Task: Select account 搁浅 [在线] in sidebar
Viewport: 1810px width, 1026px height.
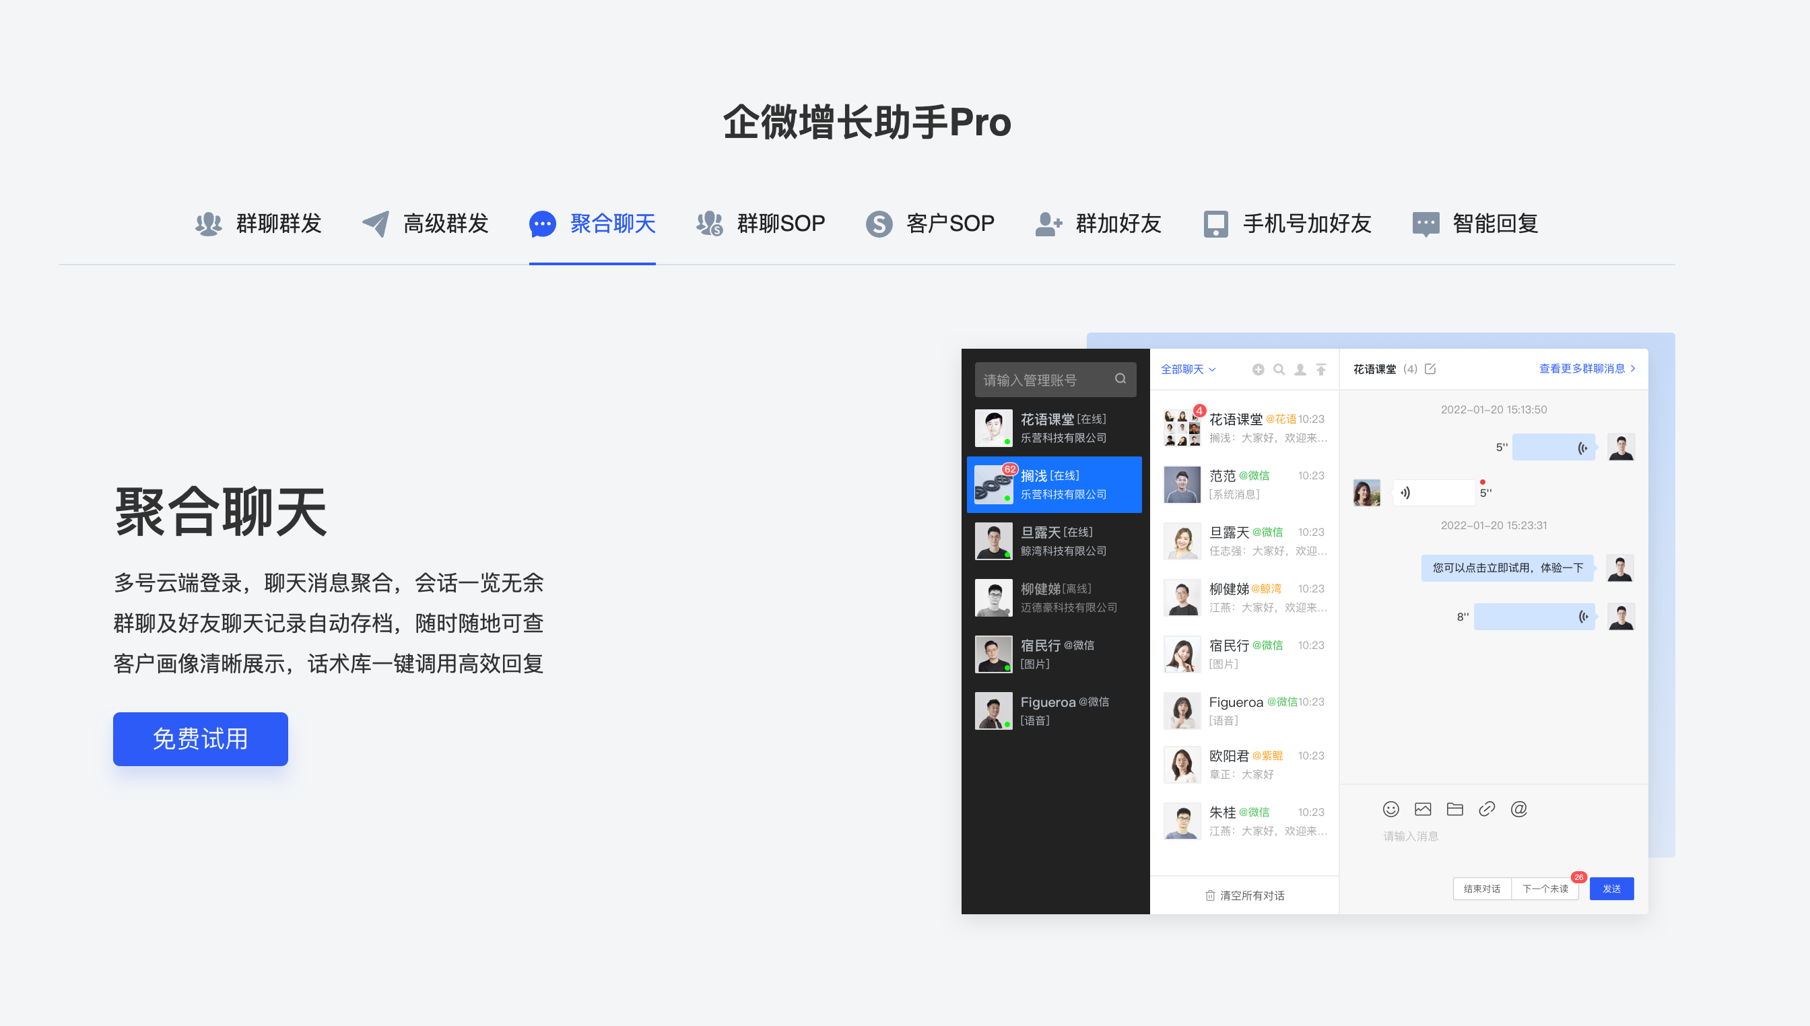Action: [x=1055, y=484]
